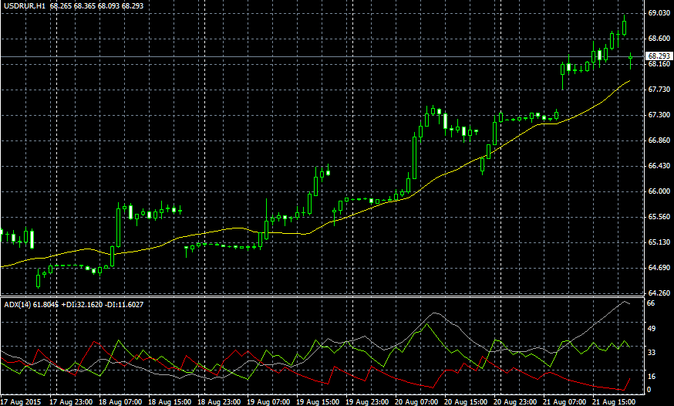Viewport: 674px width, 406px height.
Task: Click the 17 Aug 2015 date label
Action: click(x=21, y=401)
